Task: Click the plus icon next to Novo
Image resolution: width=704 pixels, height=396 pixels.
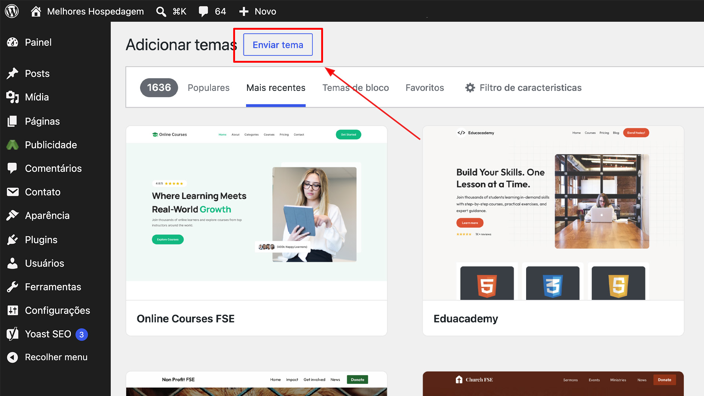Action: 244,11
